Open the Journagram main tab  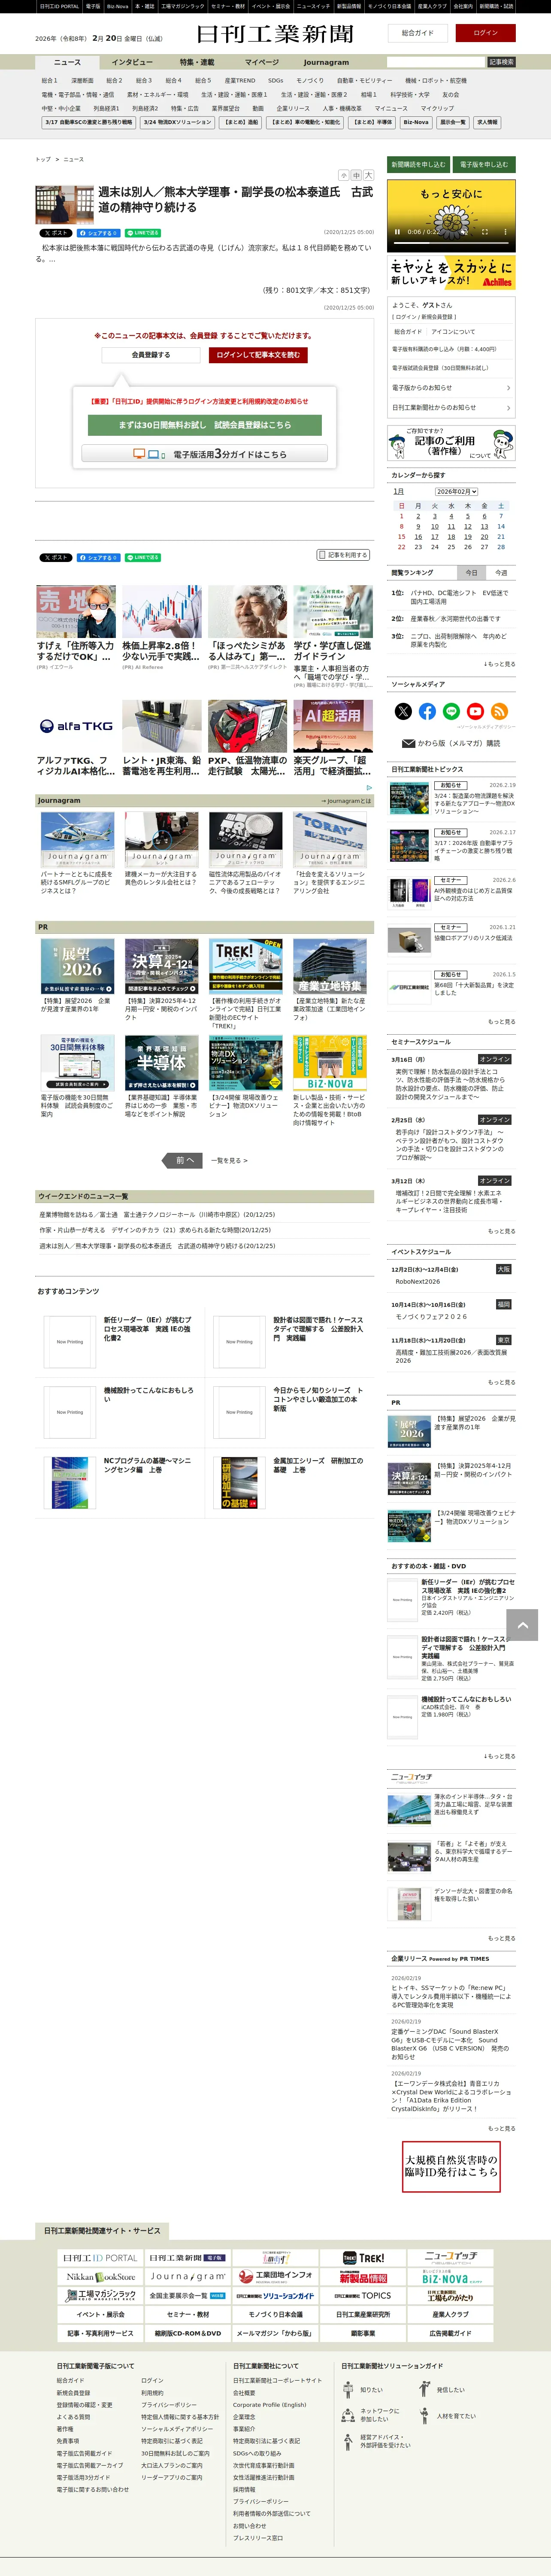(327, 62)
